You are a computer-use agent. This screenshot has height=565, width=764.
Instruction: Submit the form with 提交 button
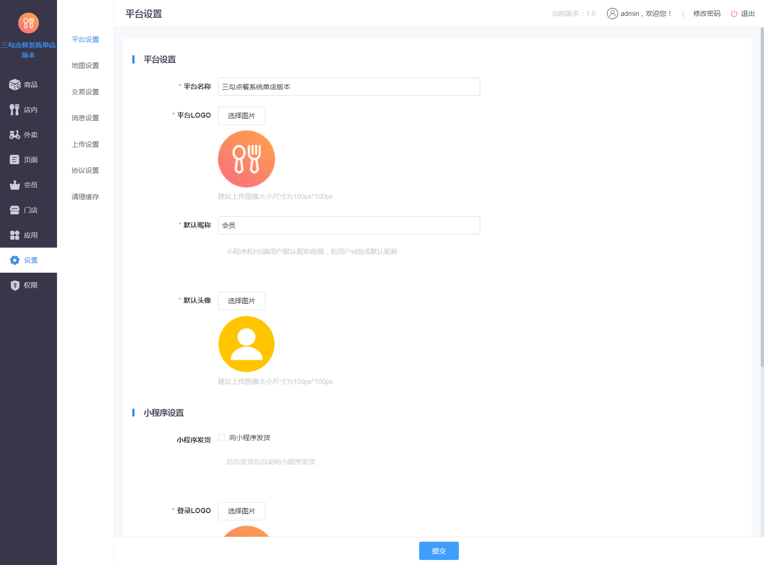439,551
